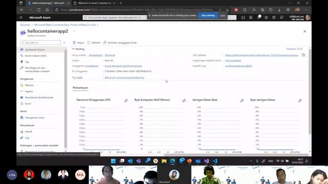Click the browser address bar

(x=137, y=10)
